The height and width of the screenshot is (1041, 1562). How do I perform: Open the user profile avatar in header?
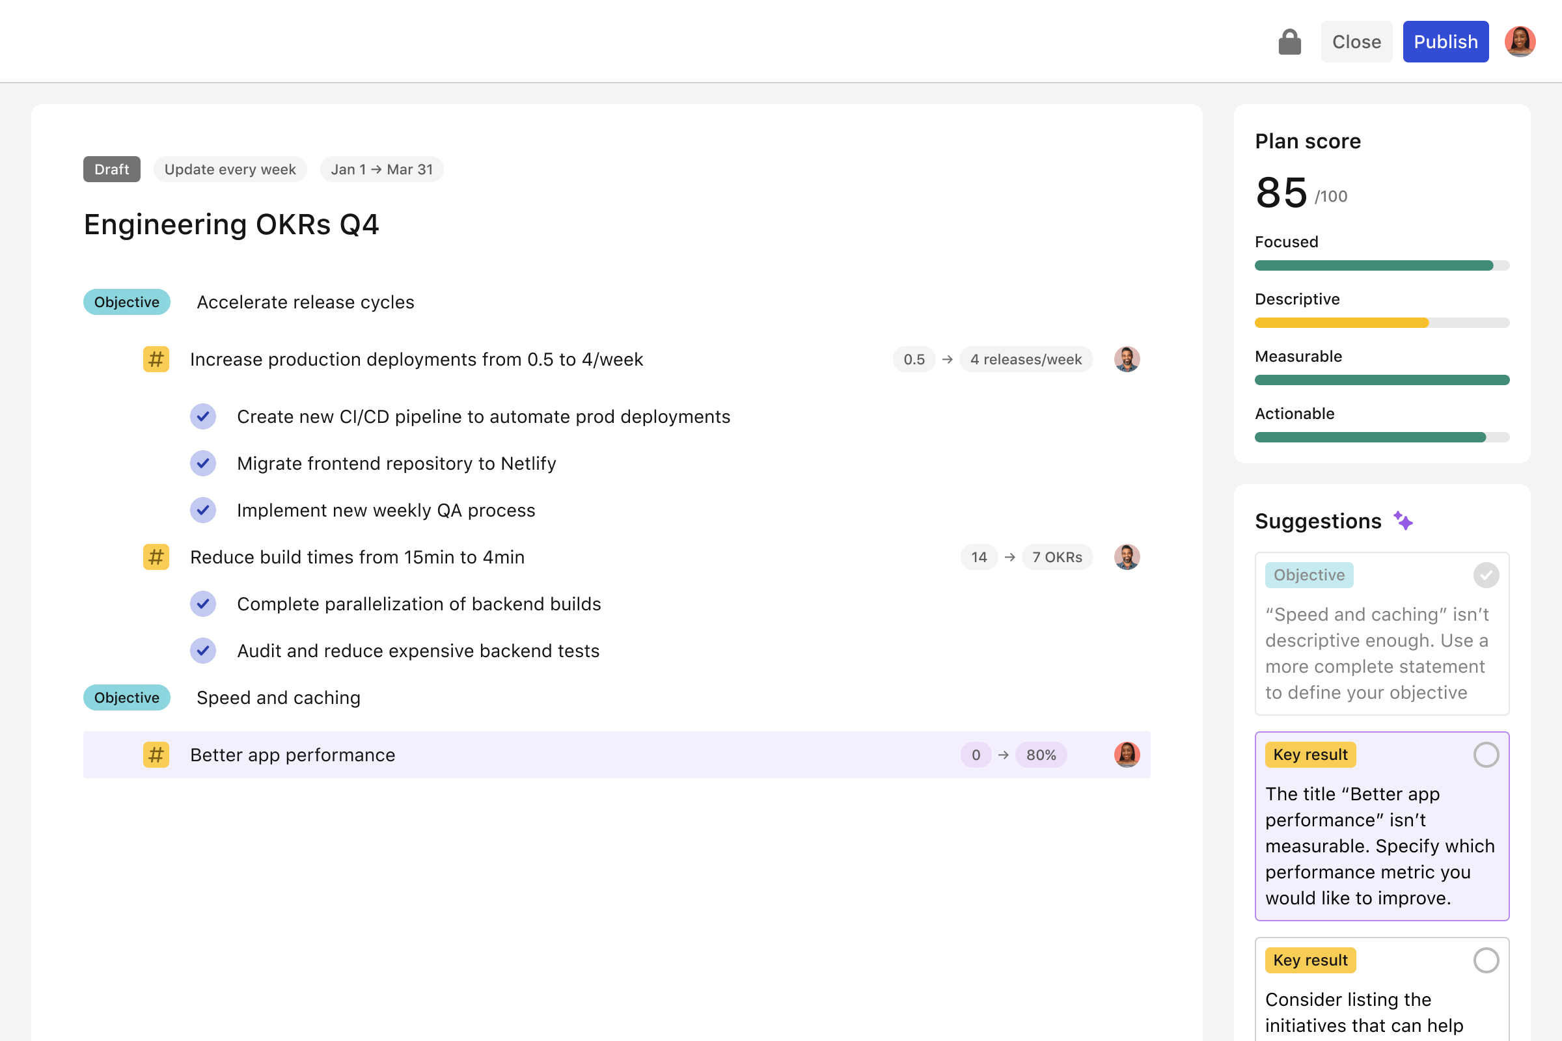1520,42
